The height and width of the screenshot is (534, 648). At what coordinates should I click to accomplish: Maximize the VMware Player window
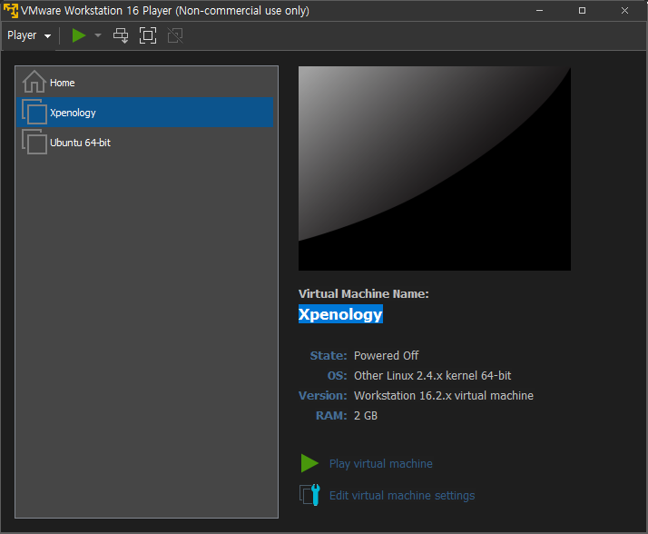point(582,10)
